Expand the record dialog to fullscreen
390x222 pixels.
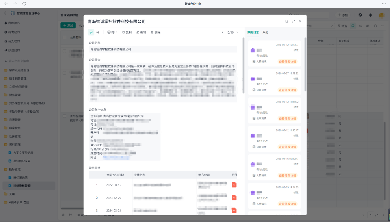293,21
